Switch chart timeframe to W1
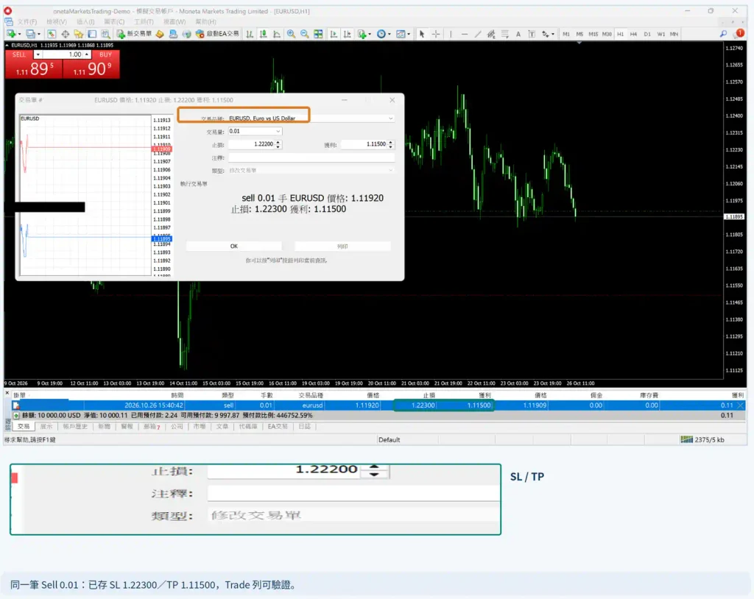Screen dimensions: 754x599 pos(660,34)
